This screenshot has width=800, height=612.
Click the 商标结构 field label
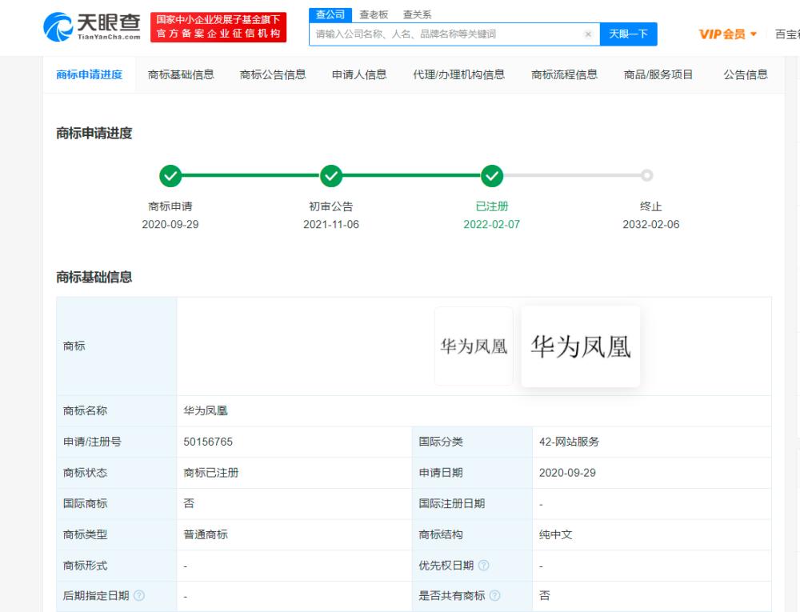pos(441,534)
